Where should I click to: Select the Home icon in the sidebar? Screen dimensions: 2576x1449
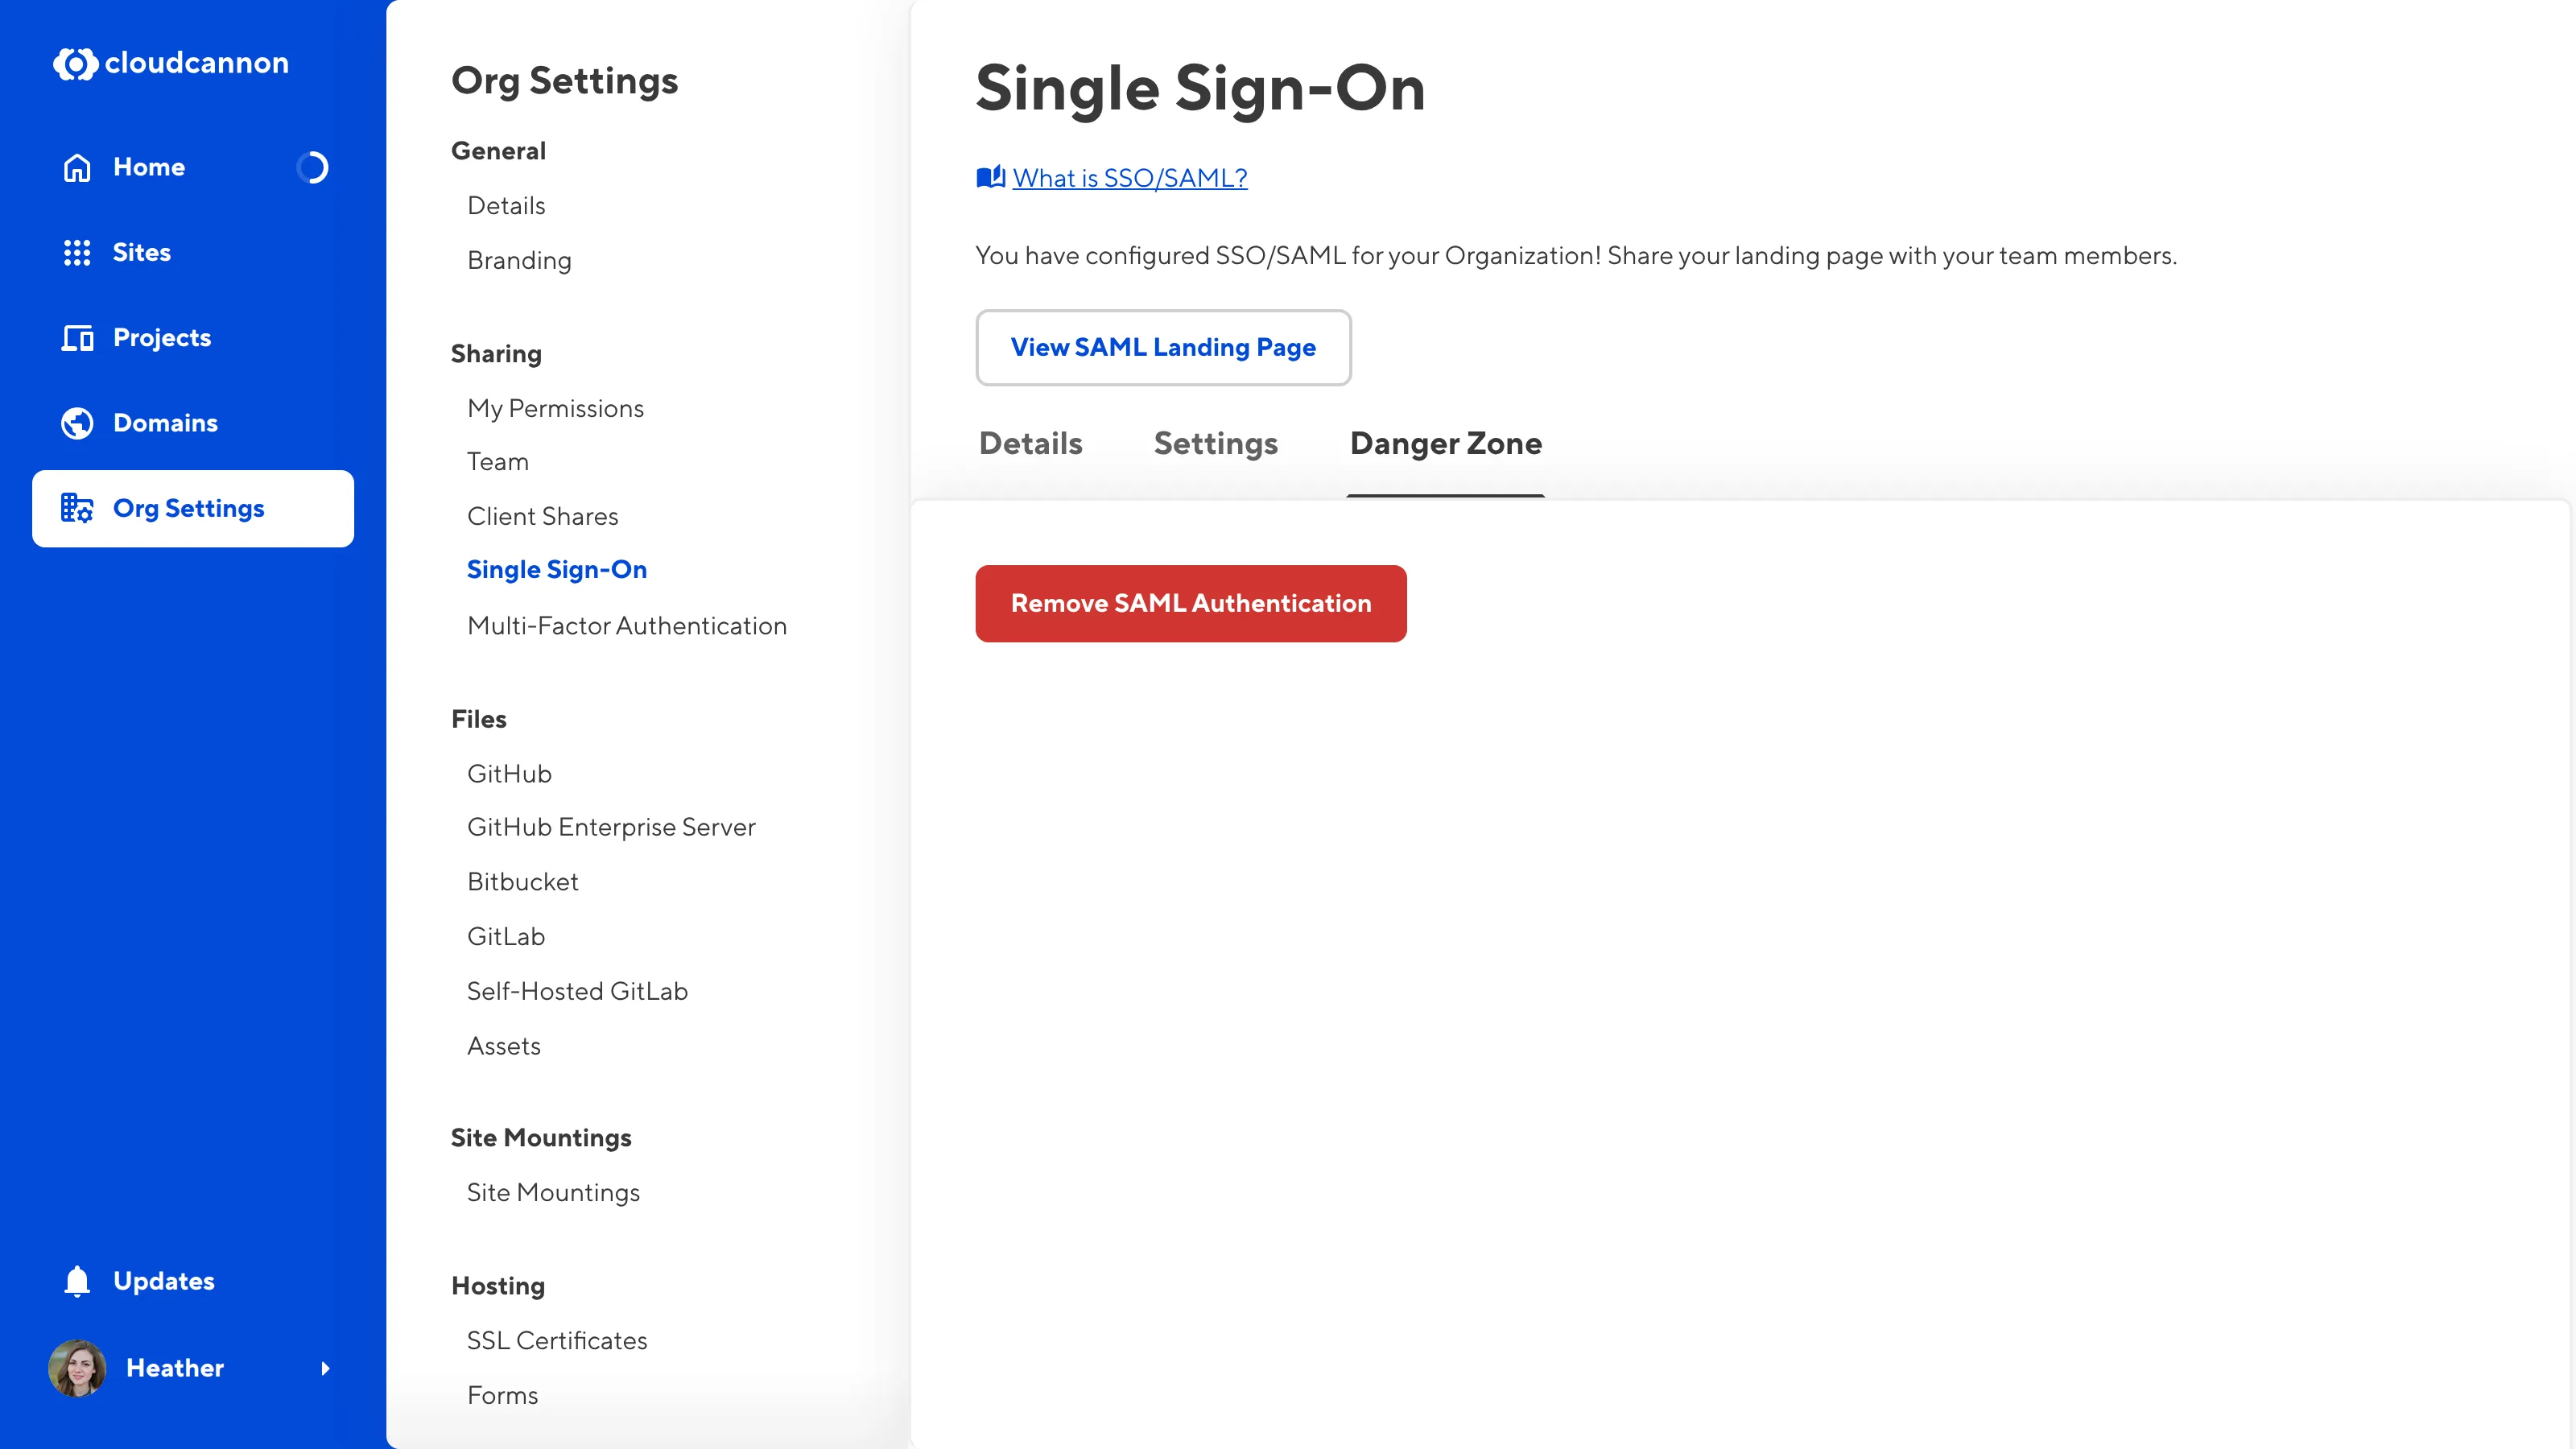click(77, 167)
